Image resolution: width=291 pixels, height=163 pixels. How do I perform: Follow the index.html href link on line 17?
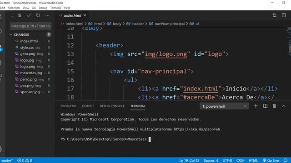(201, 89)
